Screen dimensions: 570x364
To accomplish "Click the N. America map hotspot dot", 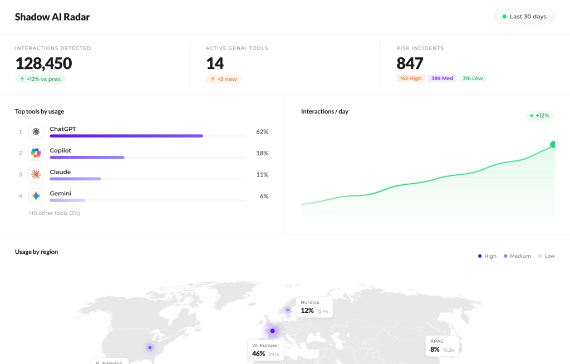I will click(x=150, y=347).
